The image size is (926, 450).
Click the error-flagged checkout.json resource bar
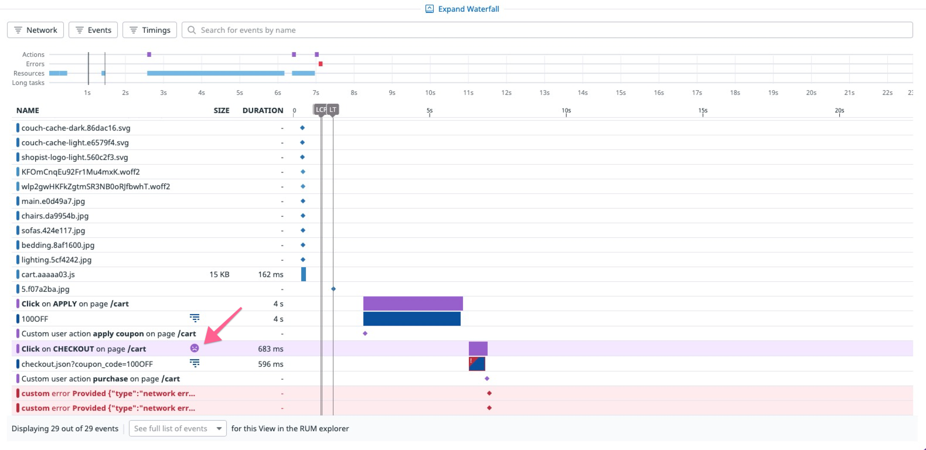[x=476, y=364]
